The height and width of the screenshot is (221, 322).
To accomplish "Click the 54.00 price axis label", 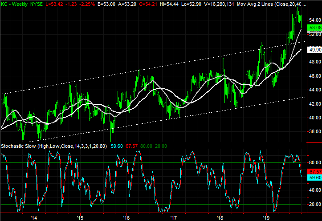I will point(315,20).
